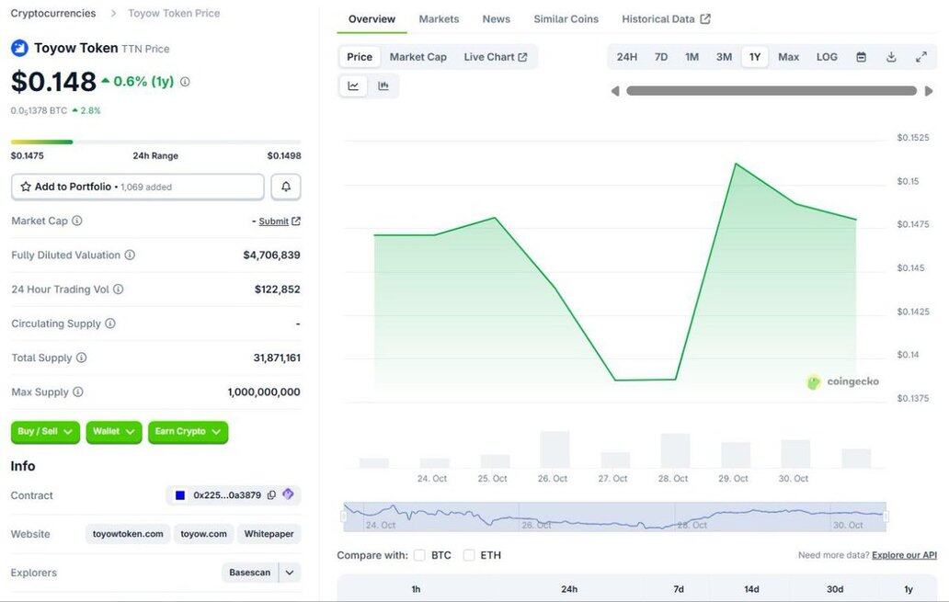Switch to candlestick chart icon
Screen dimensions: 949x602
click(x=383, y=85)
